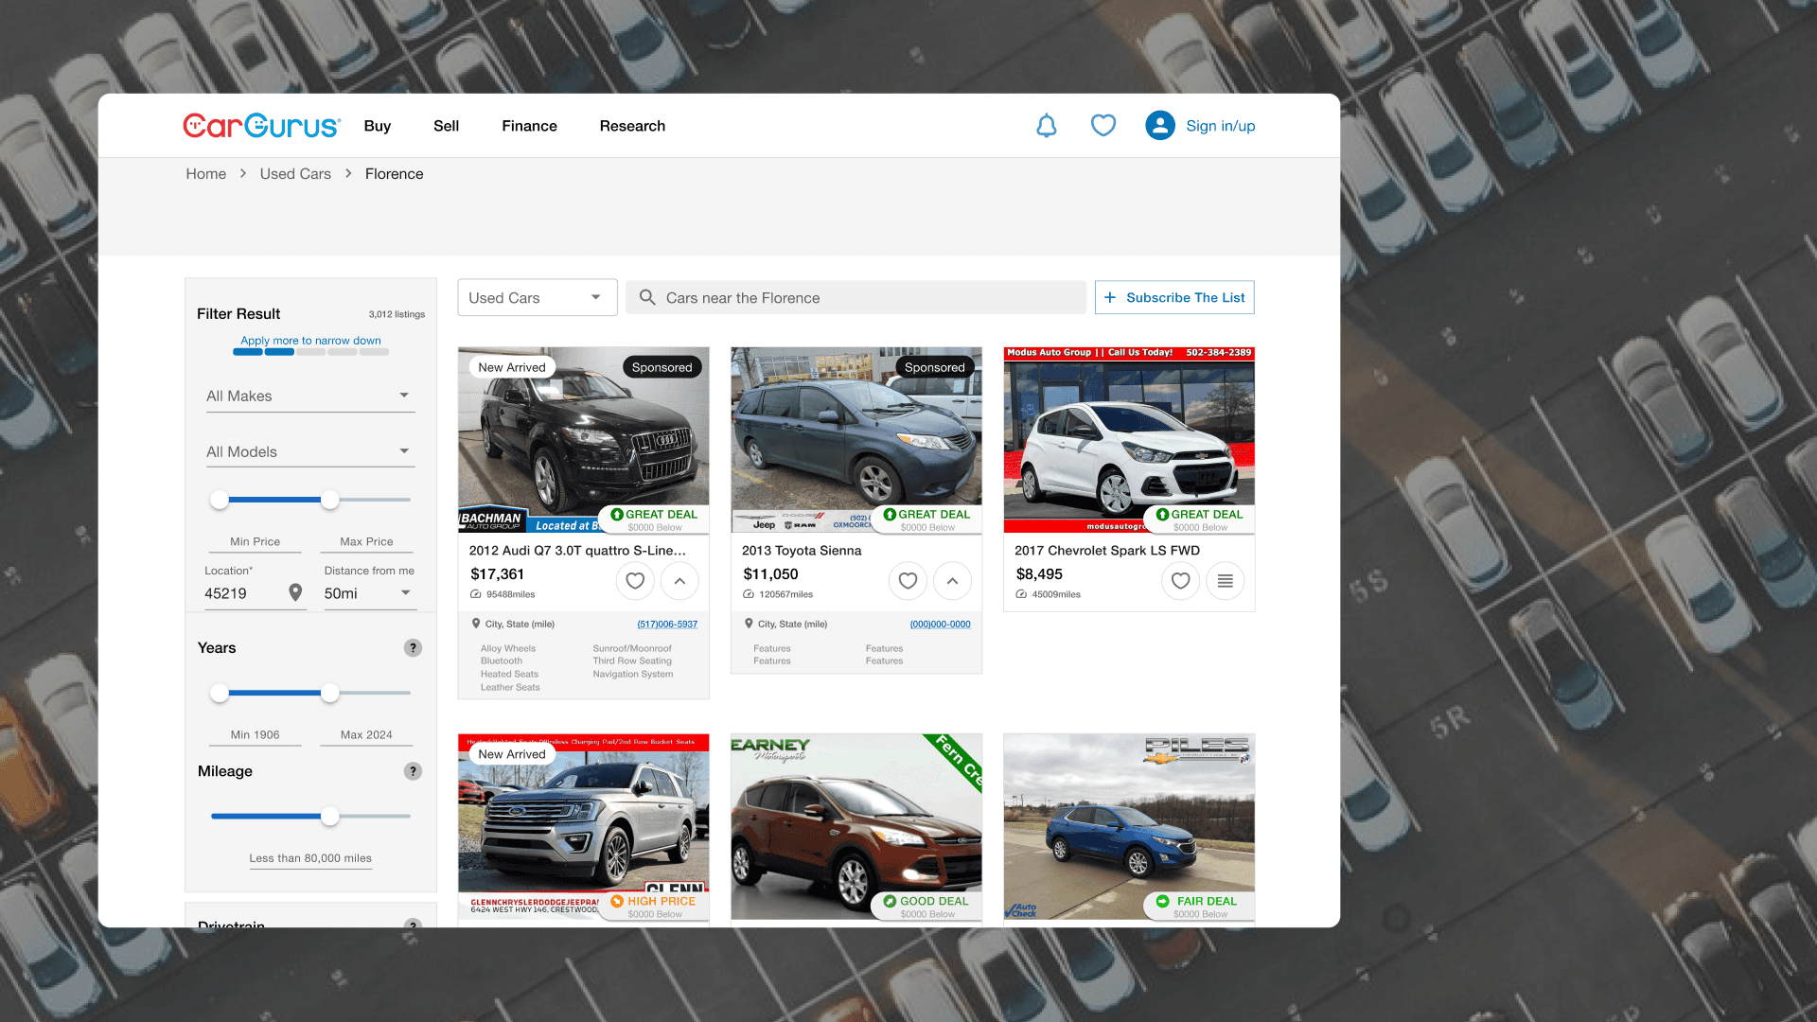
Task: Click the $17,361 price
Action: coord(497,574)
